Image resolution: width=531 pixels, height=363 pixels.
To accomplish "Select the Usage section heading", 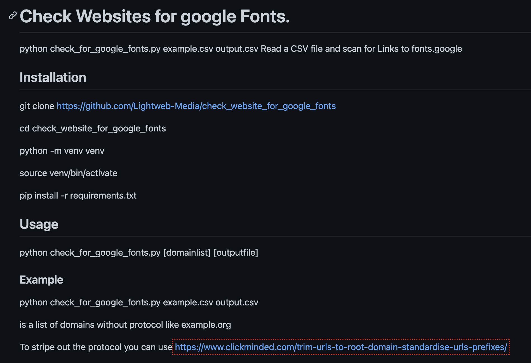I will 39,224.
